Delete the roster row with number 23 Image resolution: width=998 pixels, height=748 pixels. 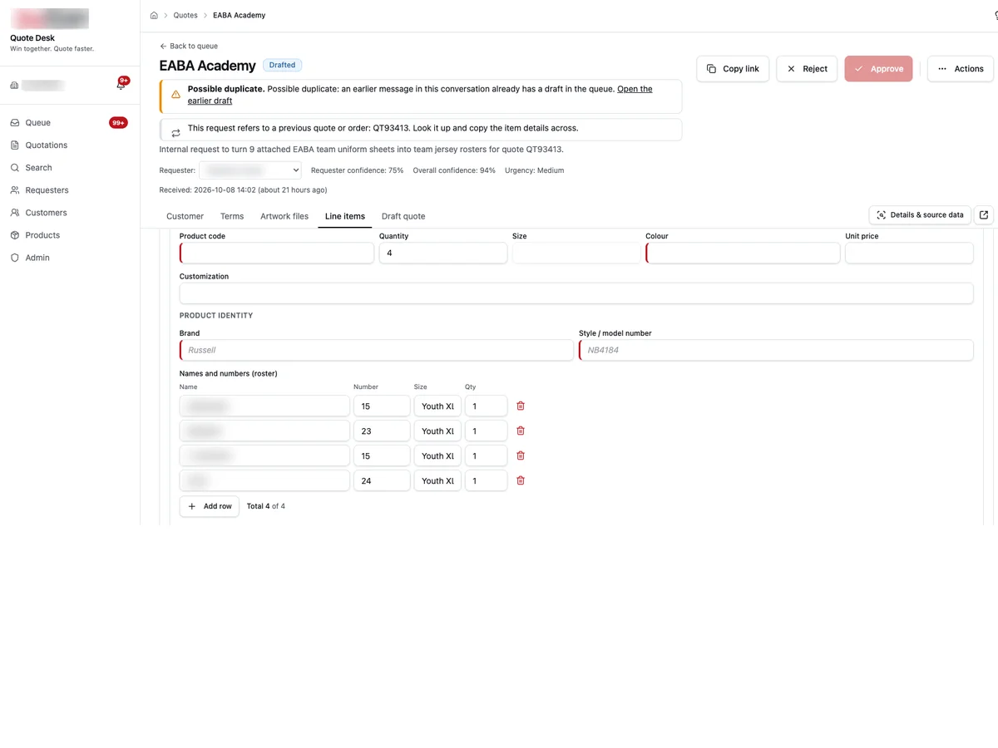point(521,431)
